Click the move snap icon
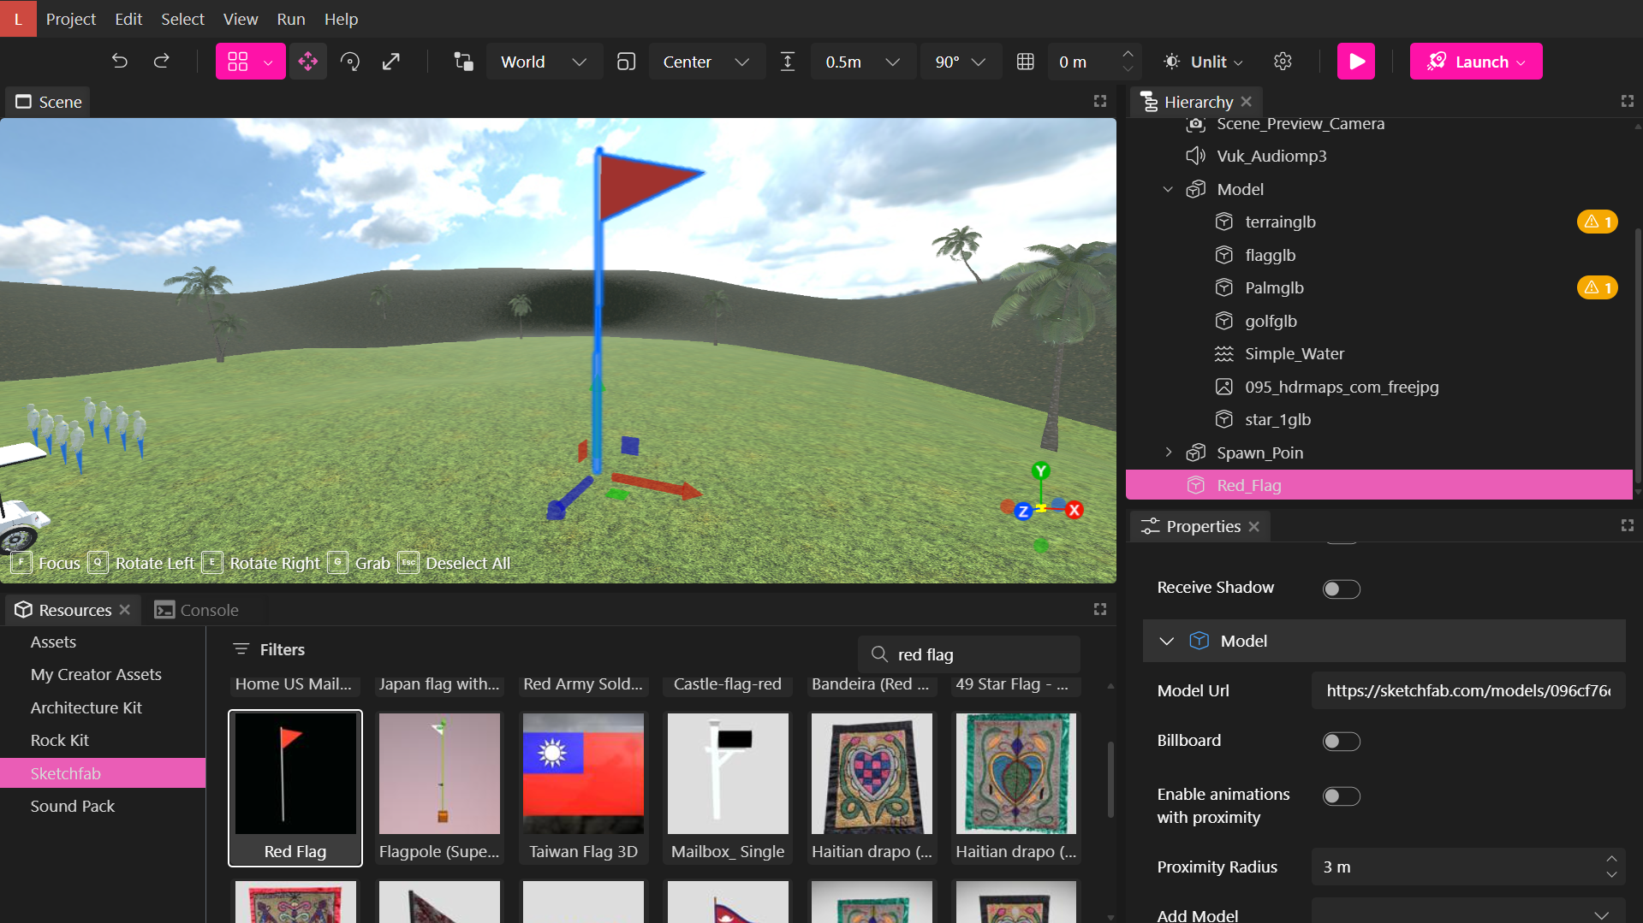The image size is (1643, 923). pos(788,62)
